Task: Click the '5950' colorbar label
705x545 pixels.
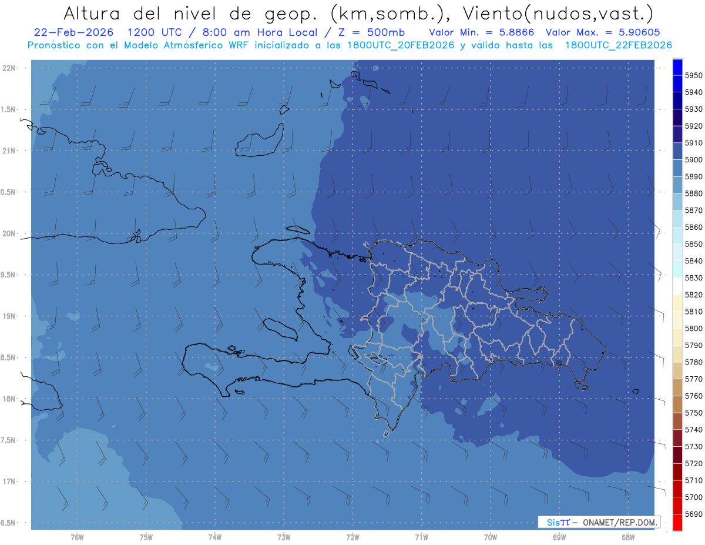Action: (x=693, y=76)
